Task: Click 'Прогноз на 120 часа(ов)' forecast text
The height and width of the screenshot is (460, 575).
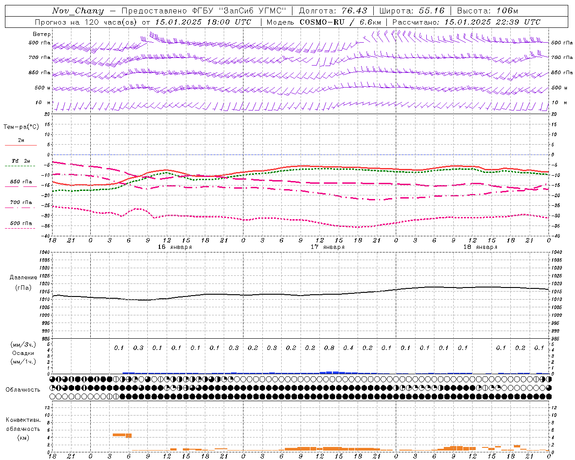Action: point(86,22)
